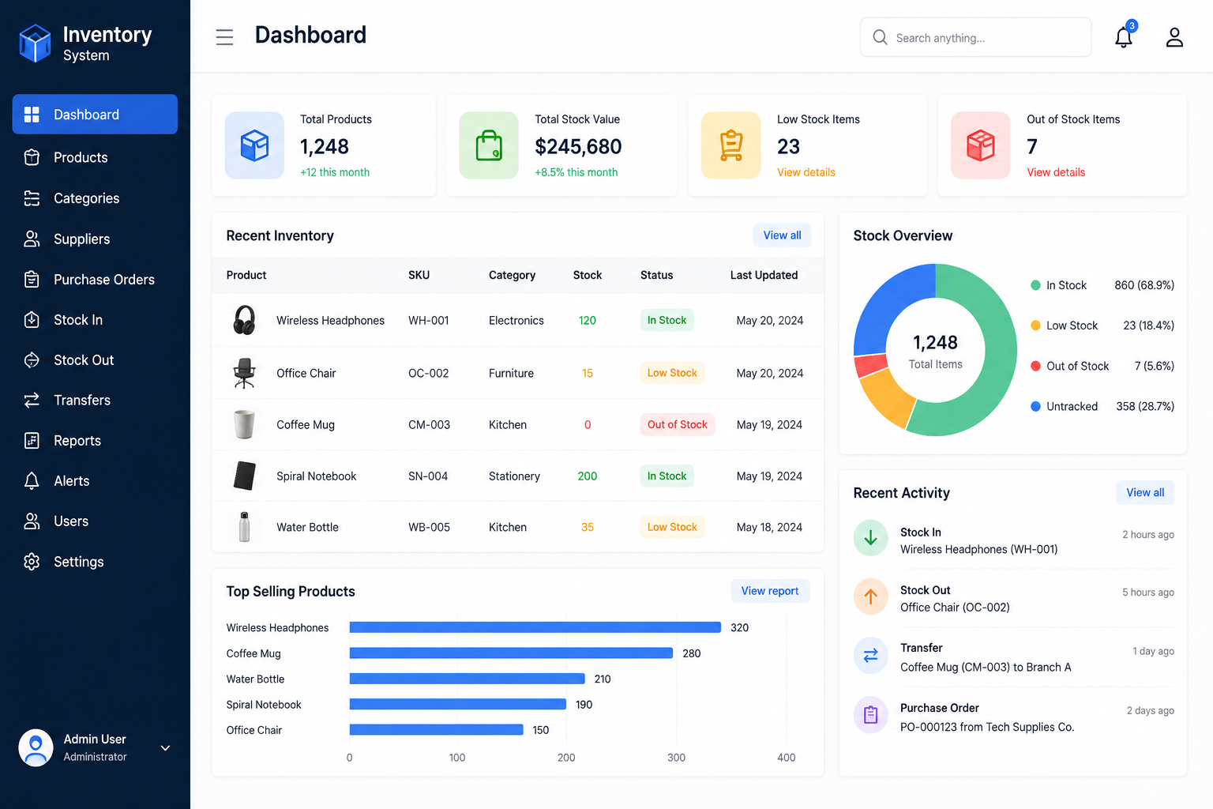The image size is (1213, 809).
Task: Go to Dashboard in the sidebar
Action: click(x=95, y=115)
